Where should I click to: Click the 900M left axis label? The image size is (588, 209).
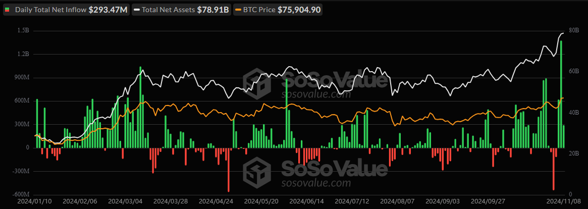coord(22,78)
